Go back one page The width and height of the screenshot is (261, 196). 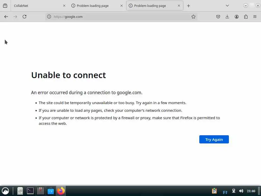tap(6, 17)
